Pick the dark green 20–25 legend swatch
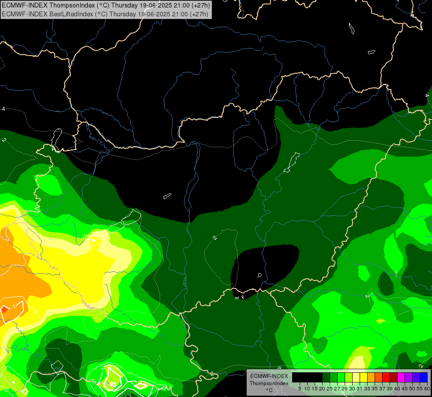The image size is (432, 397). coord(326,377)
